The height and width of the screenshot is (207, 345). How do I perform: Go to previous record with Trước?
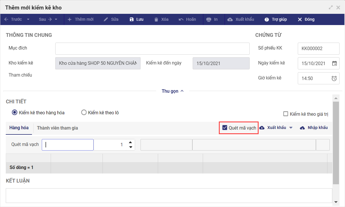13,19
